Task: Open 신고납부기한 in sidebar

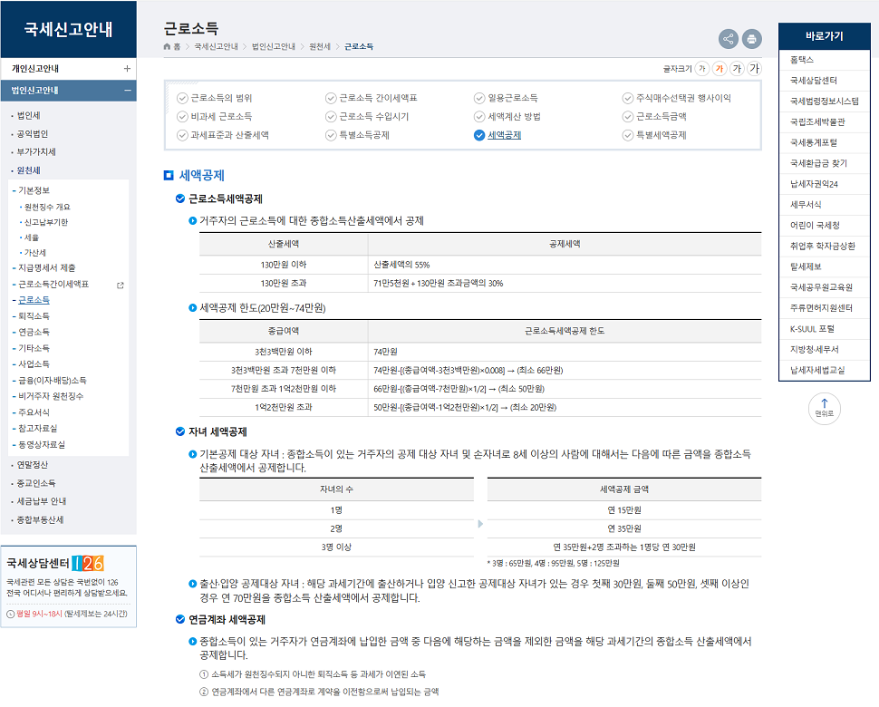Action: point(46,222)
